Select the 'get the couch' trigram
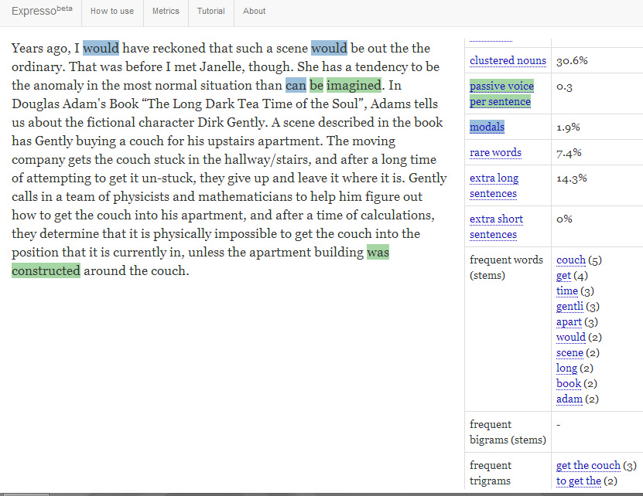The height and width of the screenshot is (496, 643). click(588, 465)
